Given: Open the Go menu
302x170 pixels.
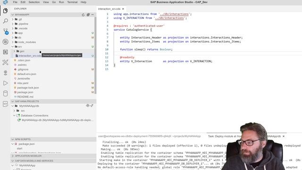Looking at the screenshot, I should [x=54, y=2].
